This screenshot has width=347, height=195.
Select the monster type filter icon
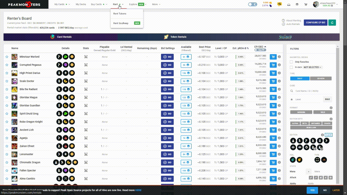tap(317, 160)
